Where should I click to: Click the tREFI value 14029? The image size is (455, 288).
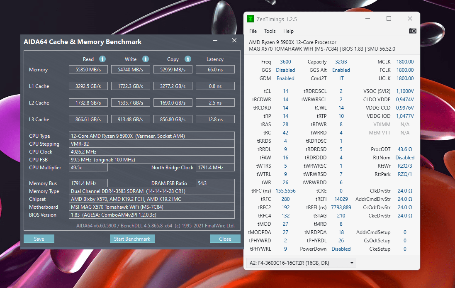click(x=341, y=199)
